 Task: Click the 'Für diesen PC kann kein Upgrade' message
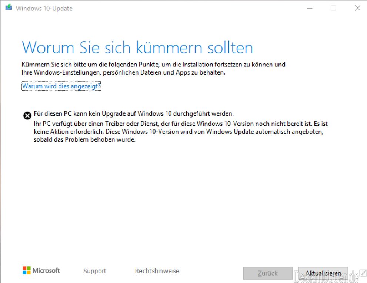click(134, 114)
